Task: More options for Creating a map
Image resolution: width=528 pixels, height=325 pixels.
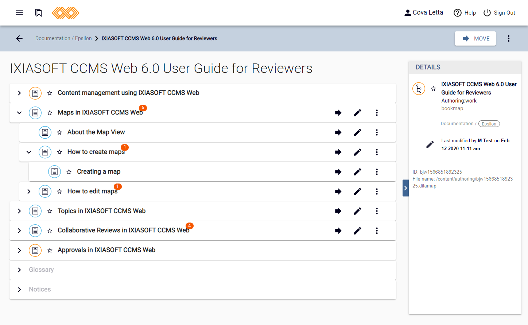Action: 377,172
